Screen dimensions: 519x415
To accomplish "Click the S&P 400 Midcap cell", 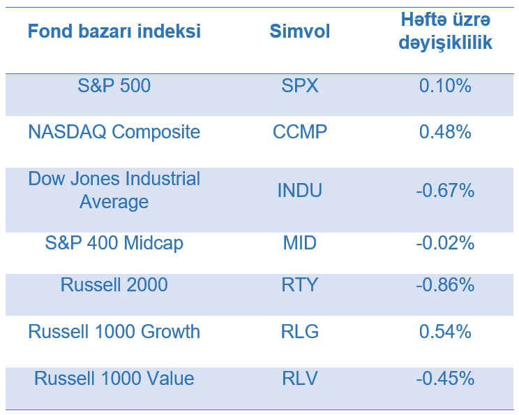I will point(114,243).
